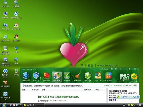Click the classic version link in 360 title bar
The width and height of the screenshot is (143, 107).
tap(104, 69)
